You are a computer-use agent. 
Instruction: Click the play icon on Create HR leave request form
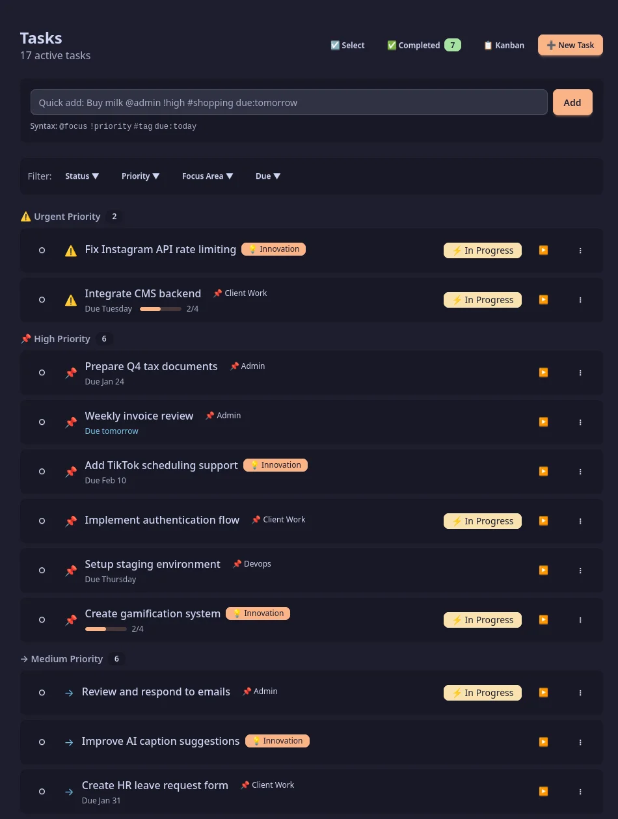coord(543,791)
